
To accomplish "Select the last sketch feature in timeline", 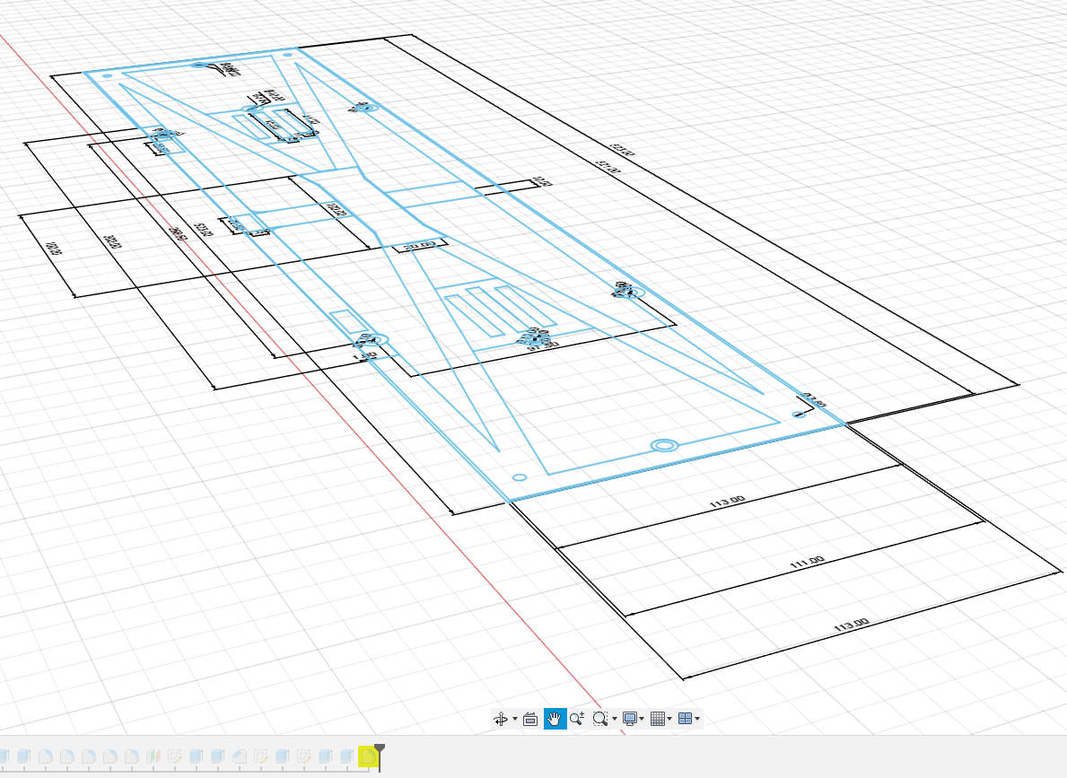I will (304, 756).
